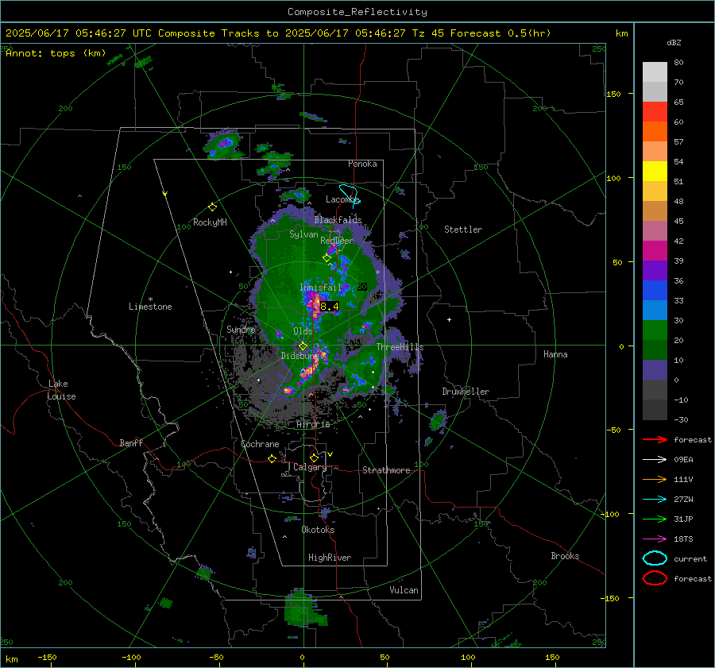
Task: Click the 8.4 storm top annotation
Action: coord(329,307)
